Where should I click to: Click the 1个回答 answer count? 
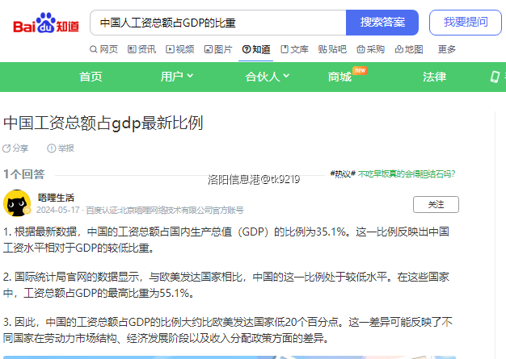[24, 174]
